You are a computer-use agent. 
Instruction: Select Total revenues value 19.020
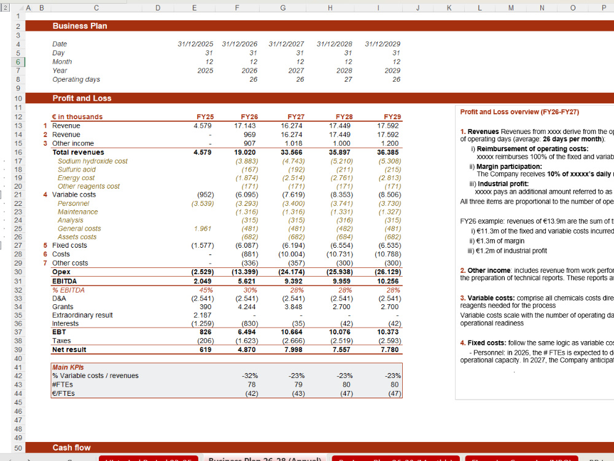pyautogui.click(x=245, y=152)
